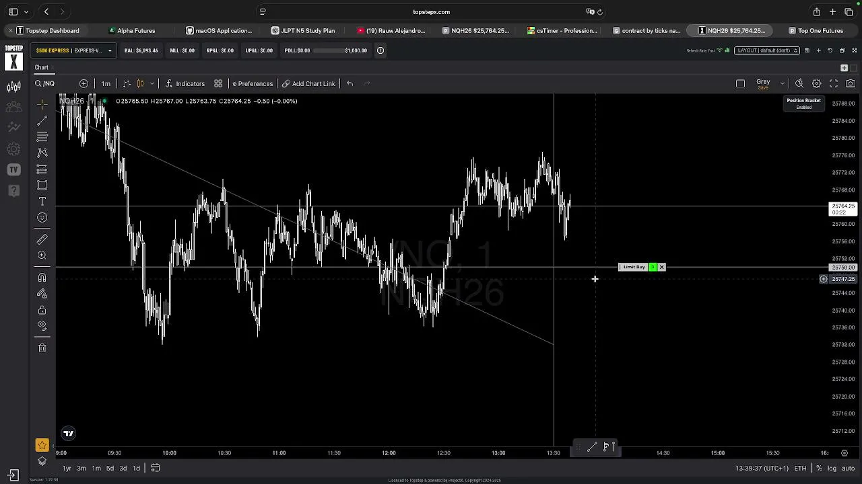Add a compare symbol with plus icon
The width and height of the screenshot is (862, 484).
84,83
